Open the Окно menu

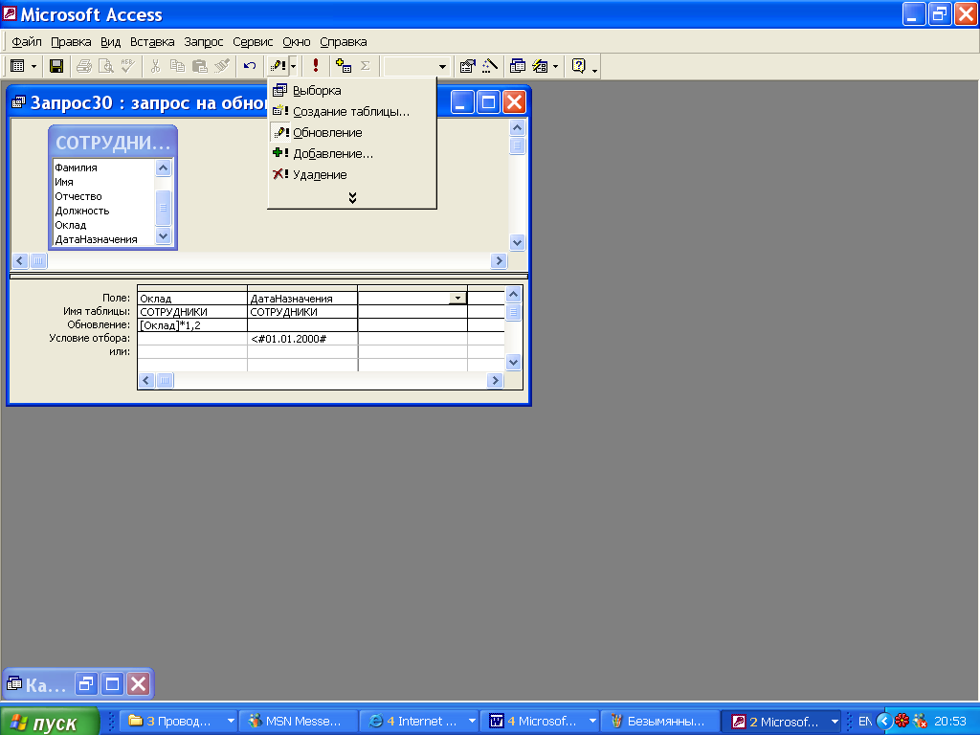tap(297, 42)
